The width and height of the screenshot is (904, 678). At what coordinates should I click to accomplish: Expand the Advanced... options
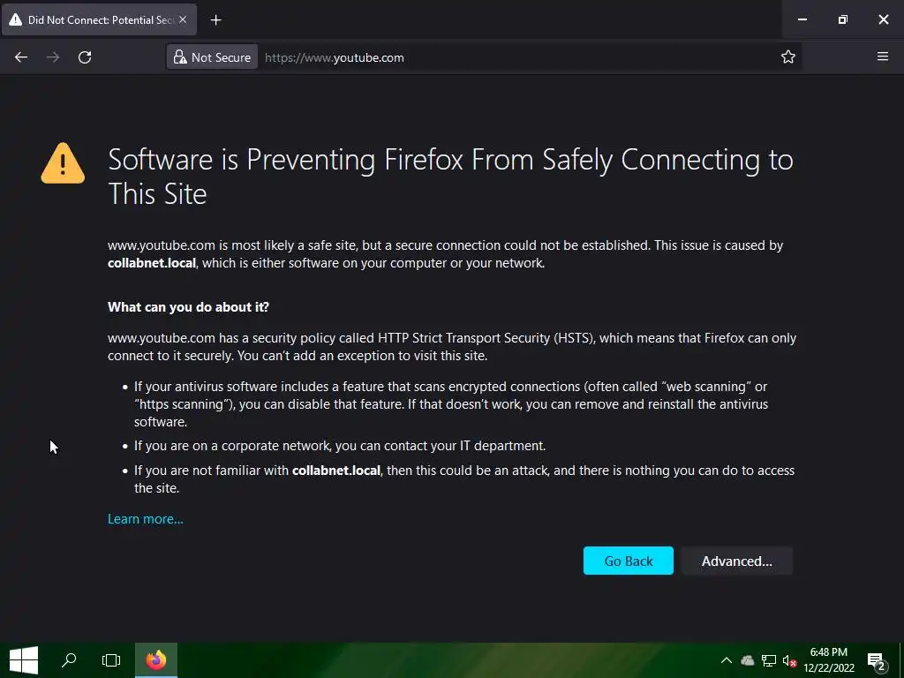coord(736,561)
